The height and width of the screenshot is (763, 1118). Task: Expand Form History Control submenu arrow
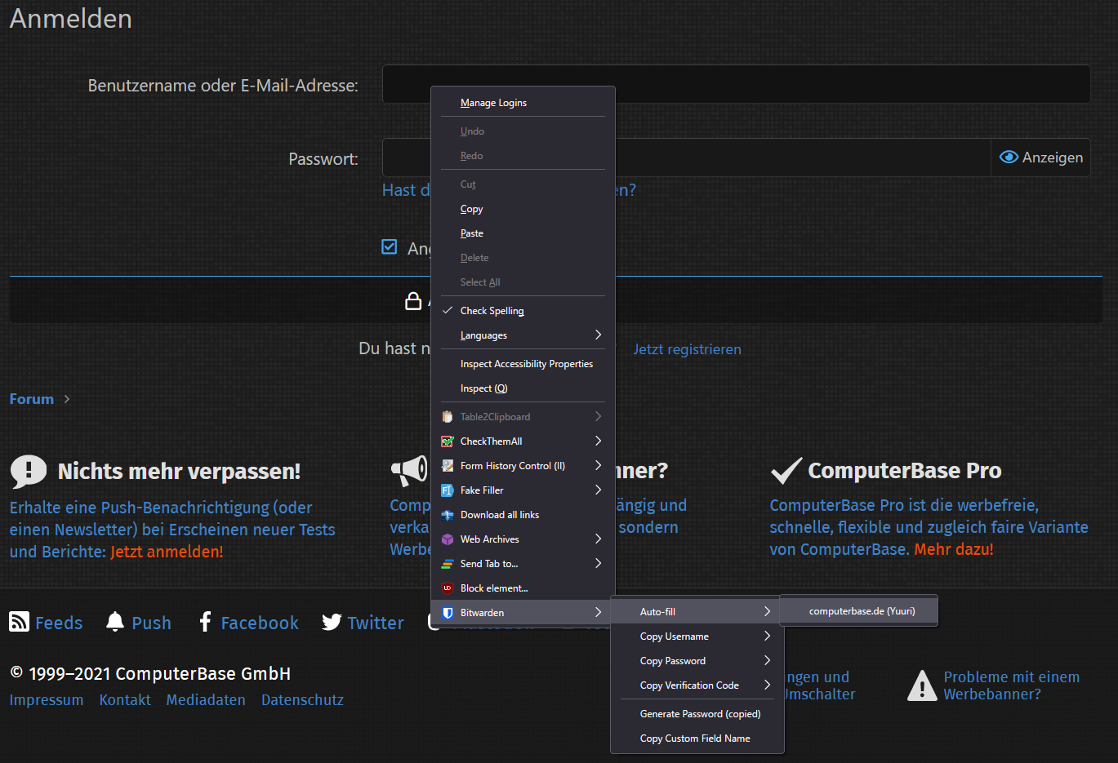pos(599,466)
